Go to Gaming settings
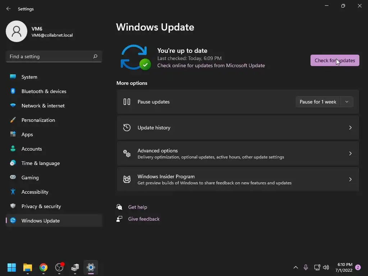Screen dimensions: 368x276 (54, 178)
